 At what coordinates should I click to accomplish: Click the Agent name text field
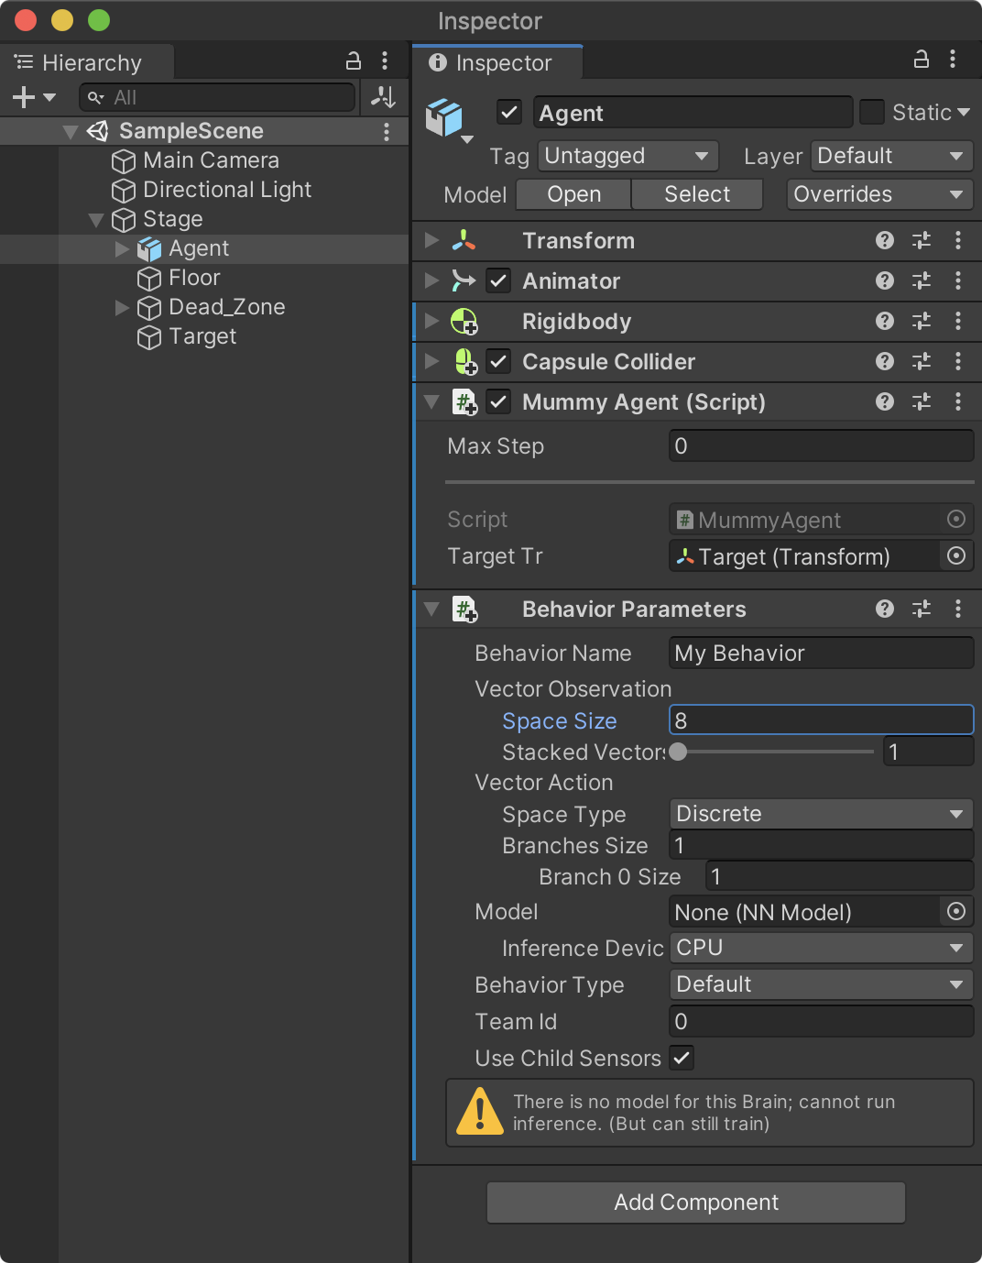pyautogui.click(x=693, y=113)
